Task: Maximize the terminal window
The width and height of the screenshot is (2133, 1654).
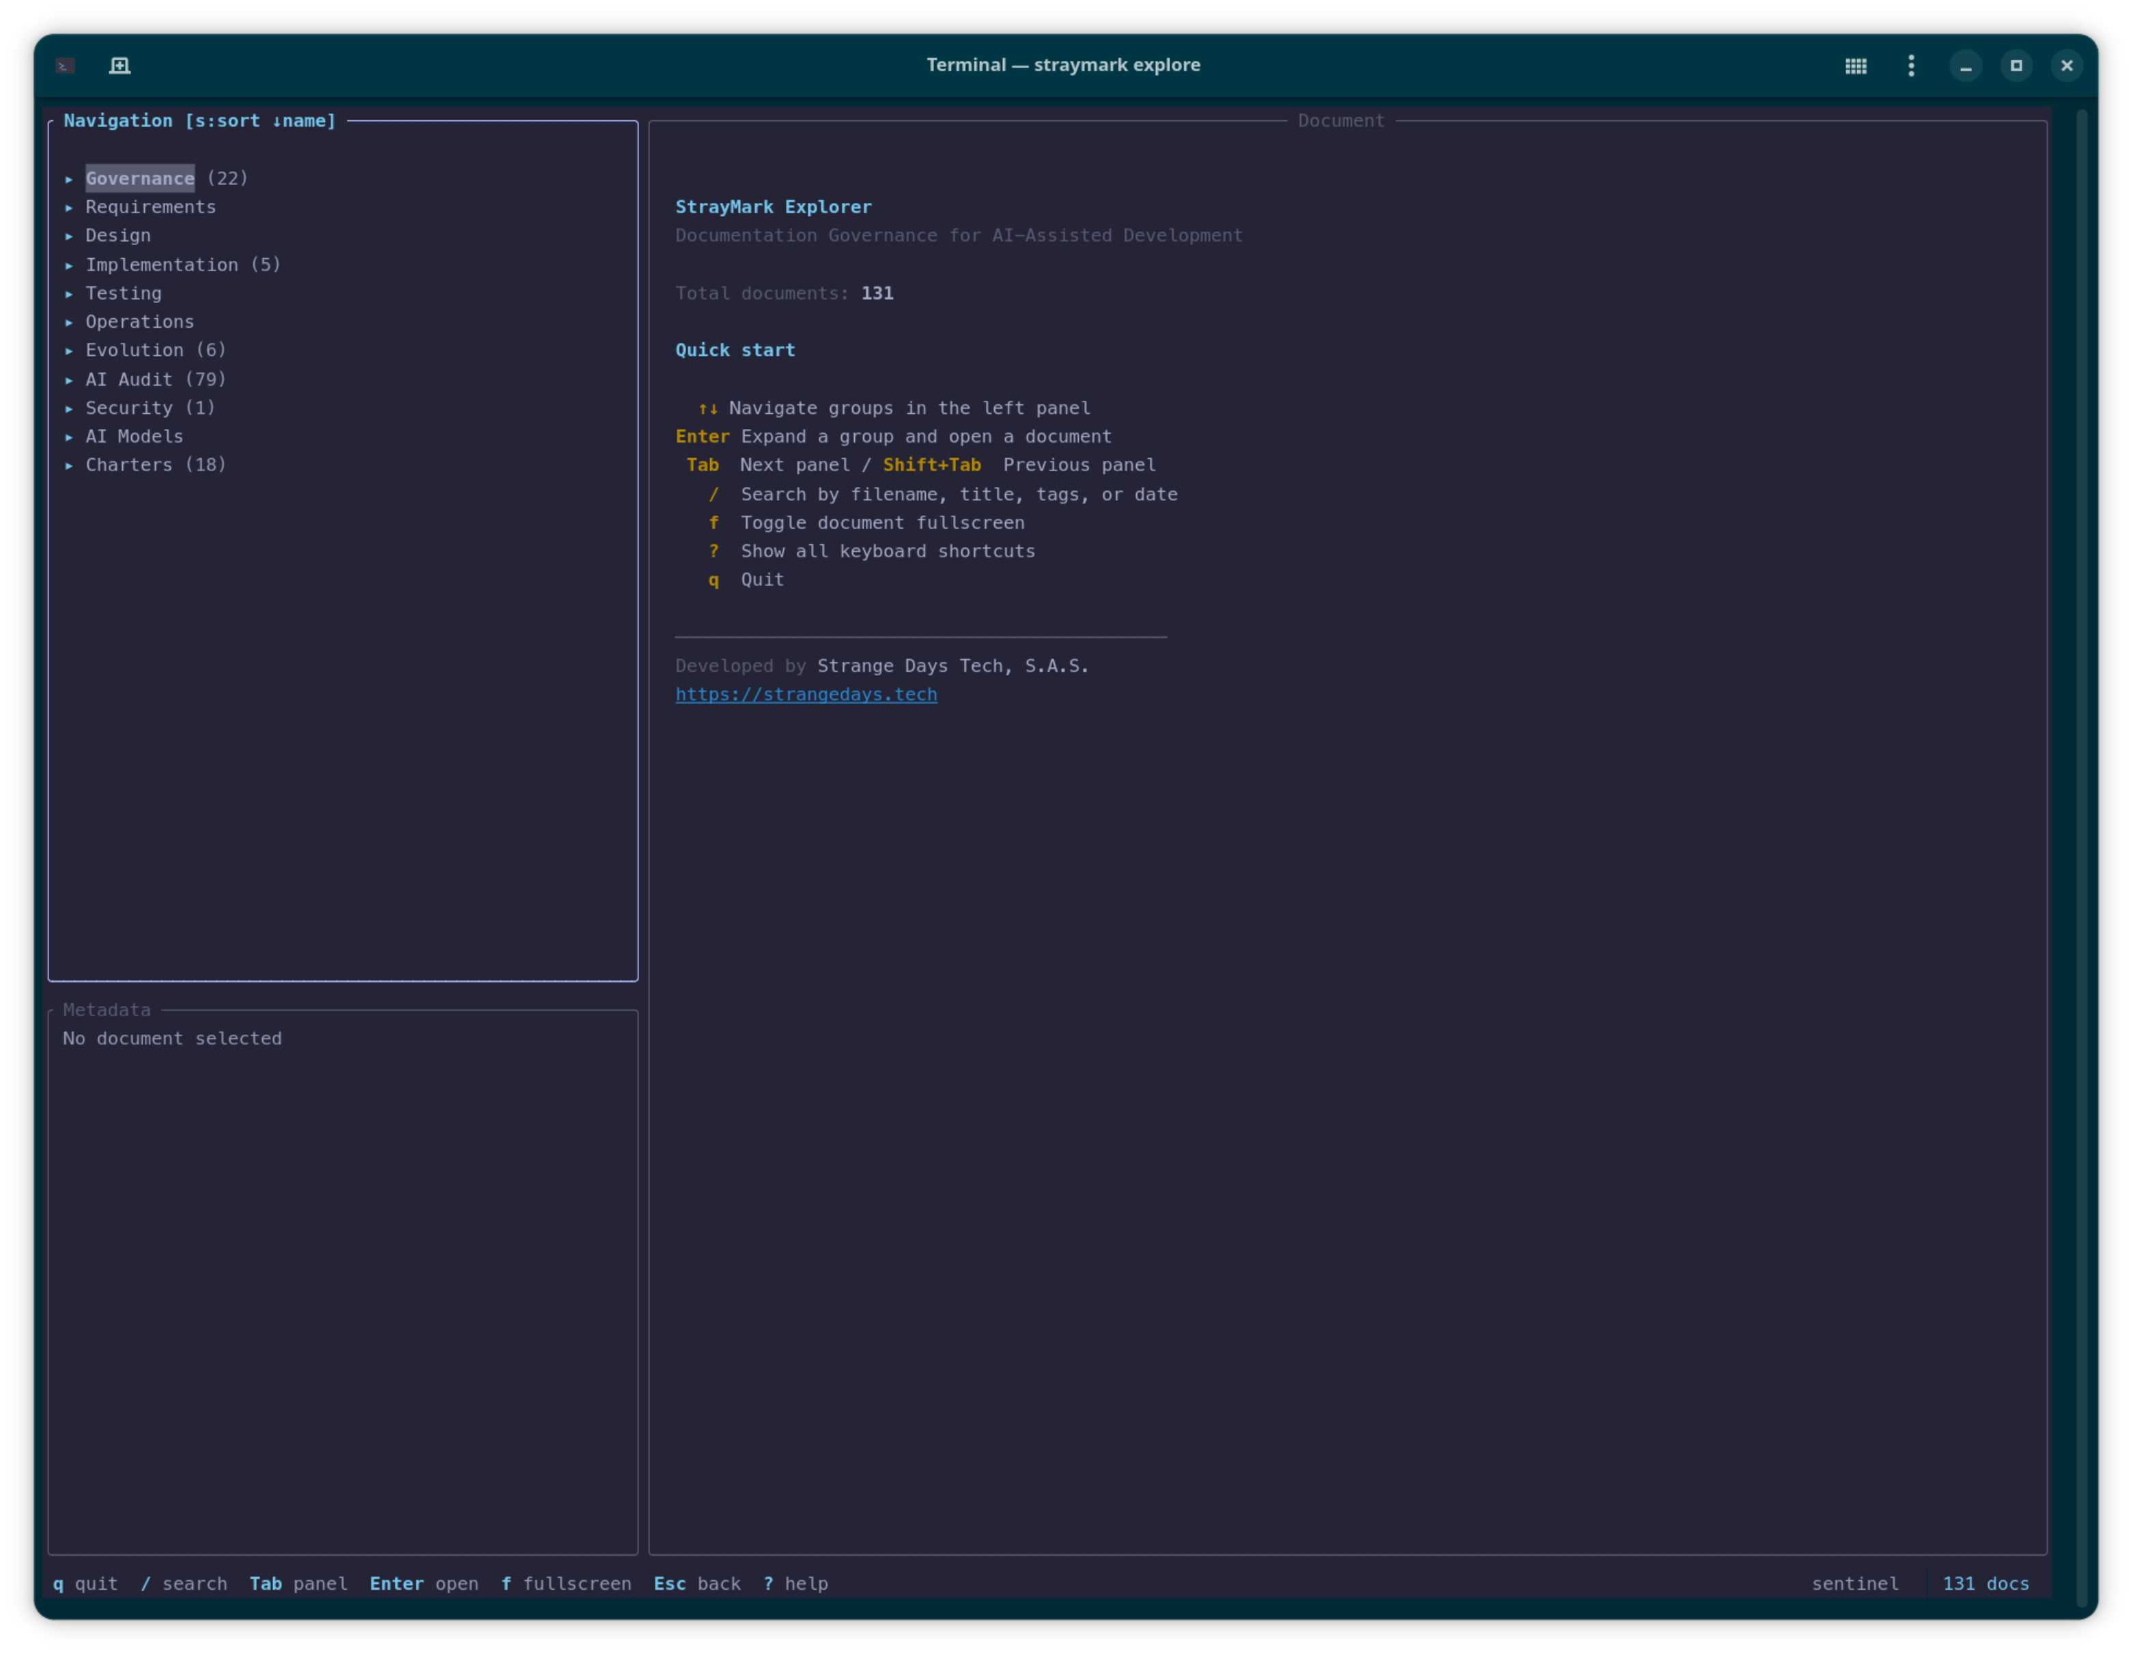Action: pyautogui.click(x=2016, y=66)
